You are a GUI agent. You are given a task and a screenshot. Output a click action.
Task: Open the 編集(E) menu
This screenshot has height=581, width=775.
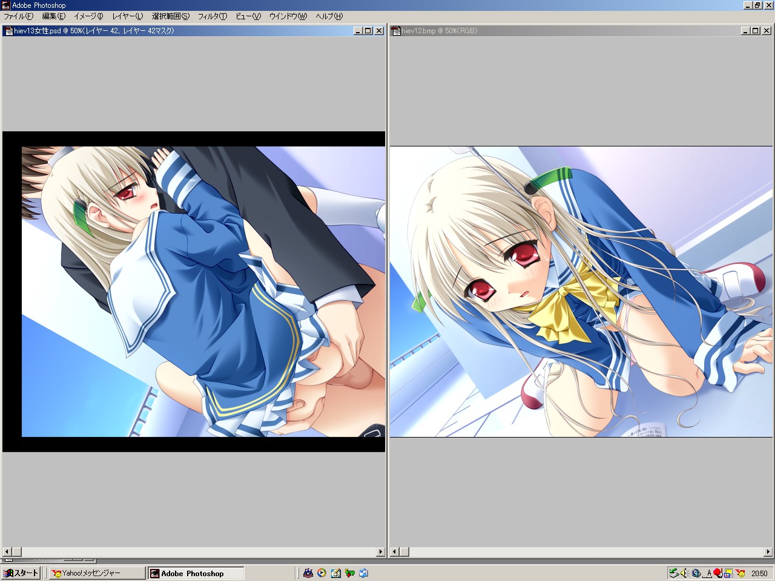click(53, 16)
